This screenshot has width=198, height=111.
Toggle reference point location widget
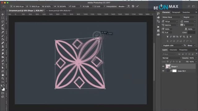click(x=11, y=6)
